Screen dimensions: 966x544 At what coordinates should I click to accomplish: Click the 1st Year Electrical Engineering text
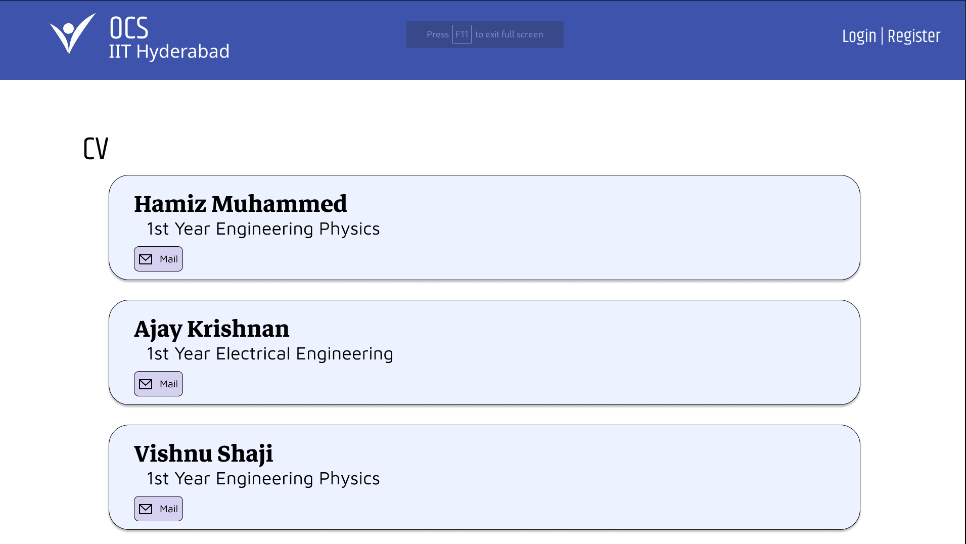coord(269,354)
